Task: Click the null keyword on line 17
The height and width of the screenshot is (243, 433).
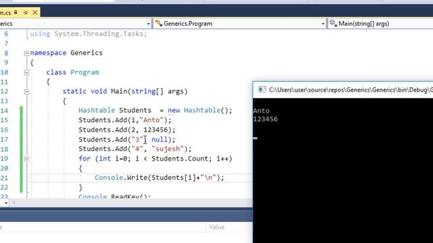Action: tap(160, 140)
